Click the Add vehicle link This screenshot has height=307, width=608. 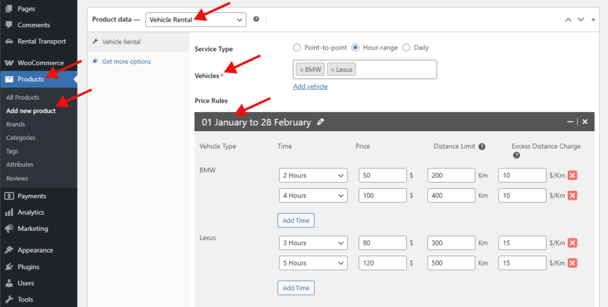pyautogui.click(x=310, y=87)
